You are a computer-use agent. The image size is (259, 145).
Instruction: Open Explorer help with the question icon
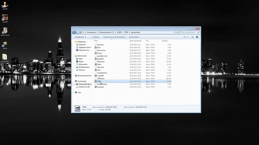tap(197, 37)
